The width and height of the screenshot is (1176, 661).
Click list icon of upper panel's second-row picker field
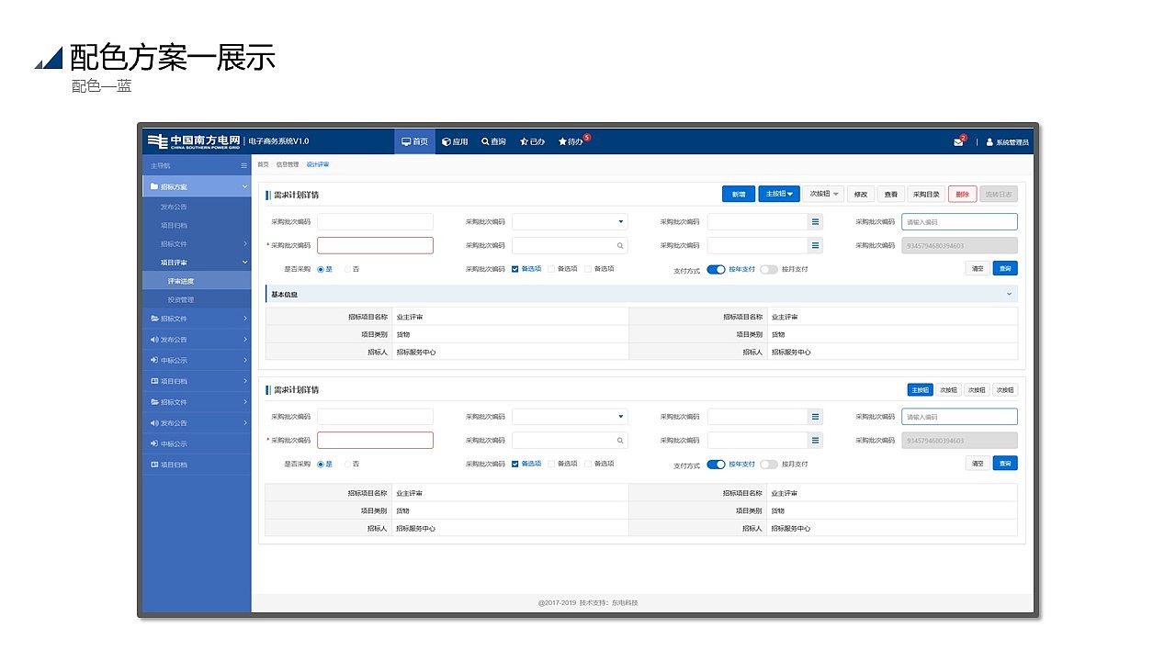(815, 245)
